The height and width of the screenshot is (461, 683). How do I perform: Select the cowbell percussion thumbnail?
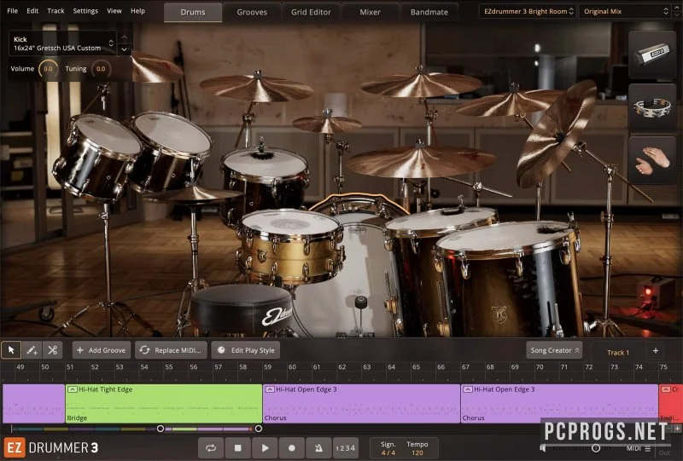click(x=652, y=55)
